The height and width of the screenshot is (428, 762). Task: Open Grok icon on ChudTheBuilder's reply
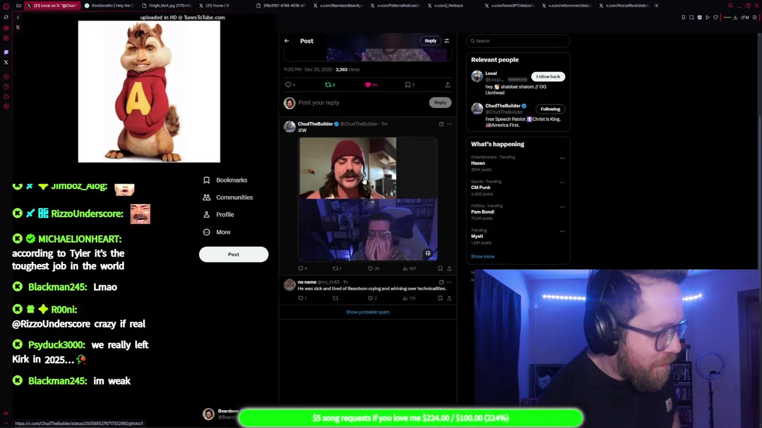pyautogui.click(x=441, y=124)
